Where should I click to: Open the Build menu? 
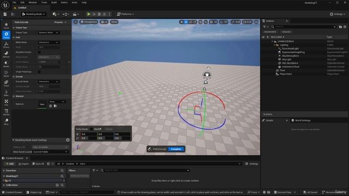coord(54,2)
